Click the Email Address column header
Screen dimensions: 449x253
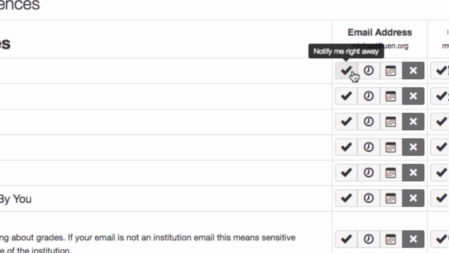point(380,32)
